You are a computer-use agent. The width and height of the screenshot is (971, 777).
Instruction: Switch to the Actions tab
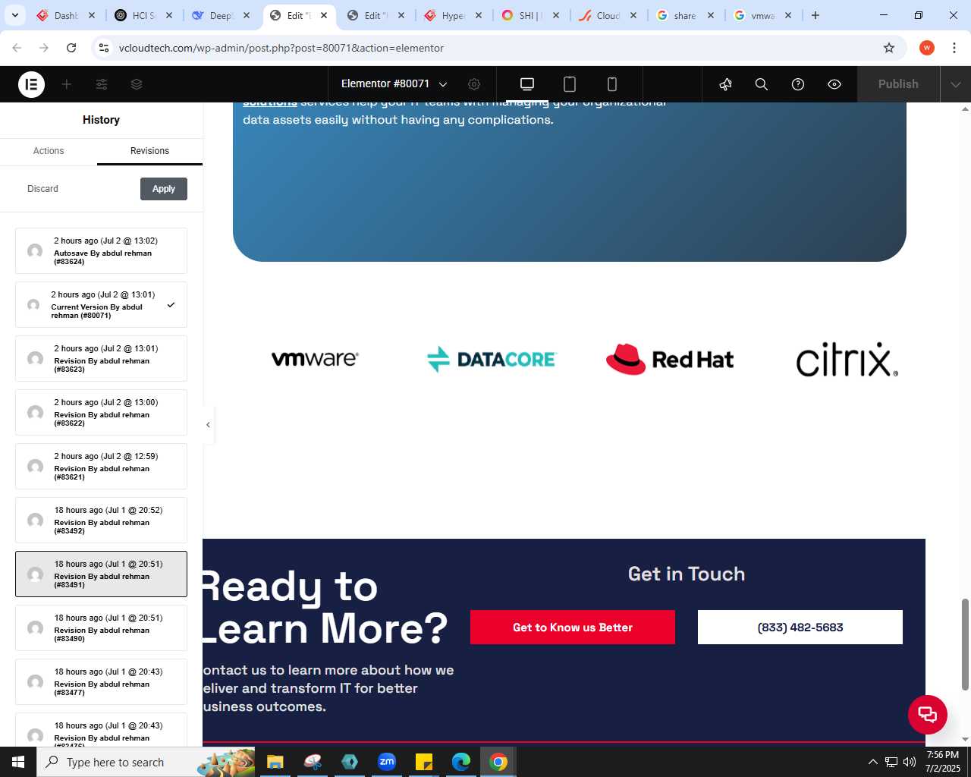click(x=49, y=151)
